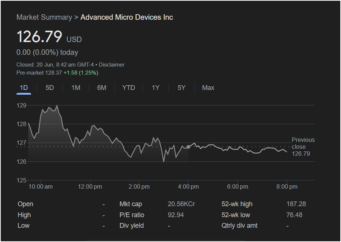Click the Low label in stats
Screen dimensions: 341x242
coord(23,226)
